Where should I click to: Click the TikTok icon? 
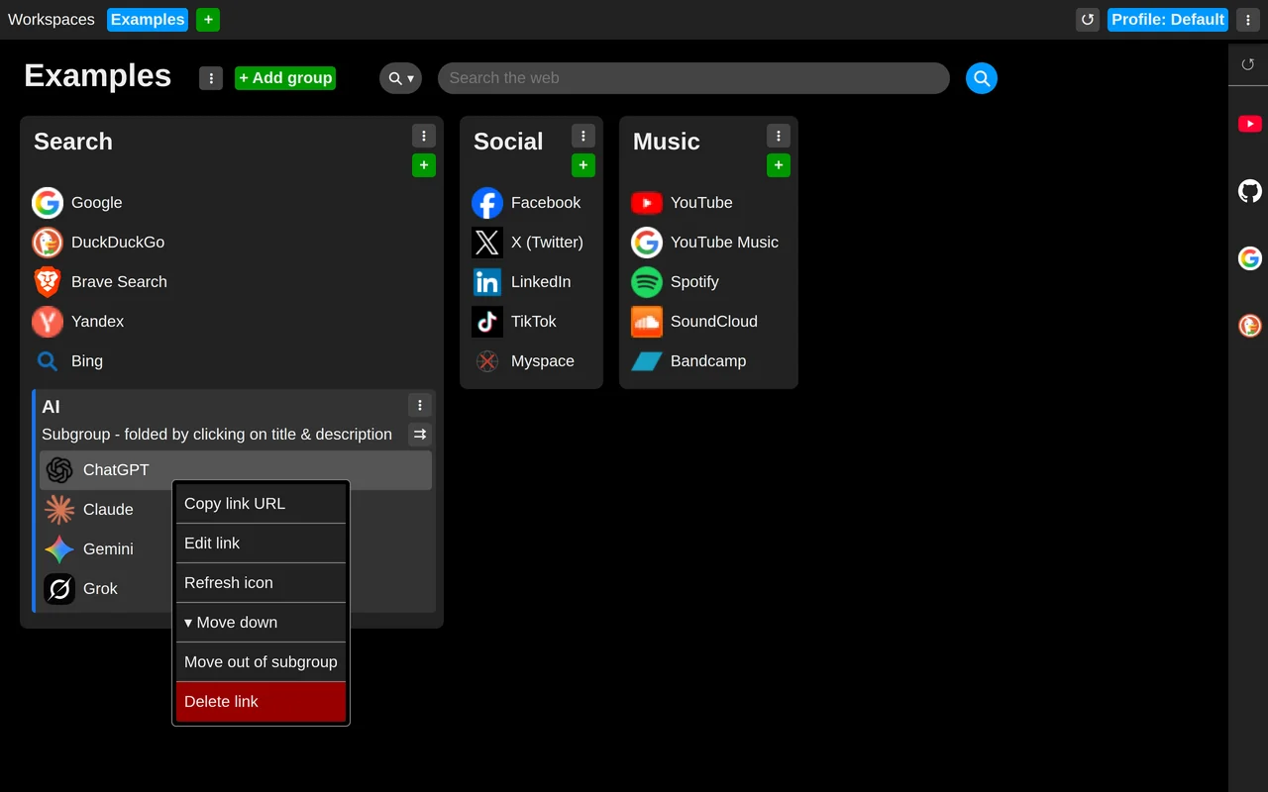[487, 322]
